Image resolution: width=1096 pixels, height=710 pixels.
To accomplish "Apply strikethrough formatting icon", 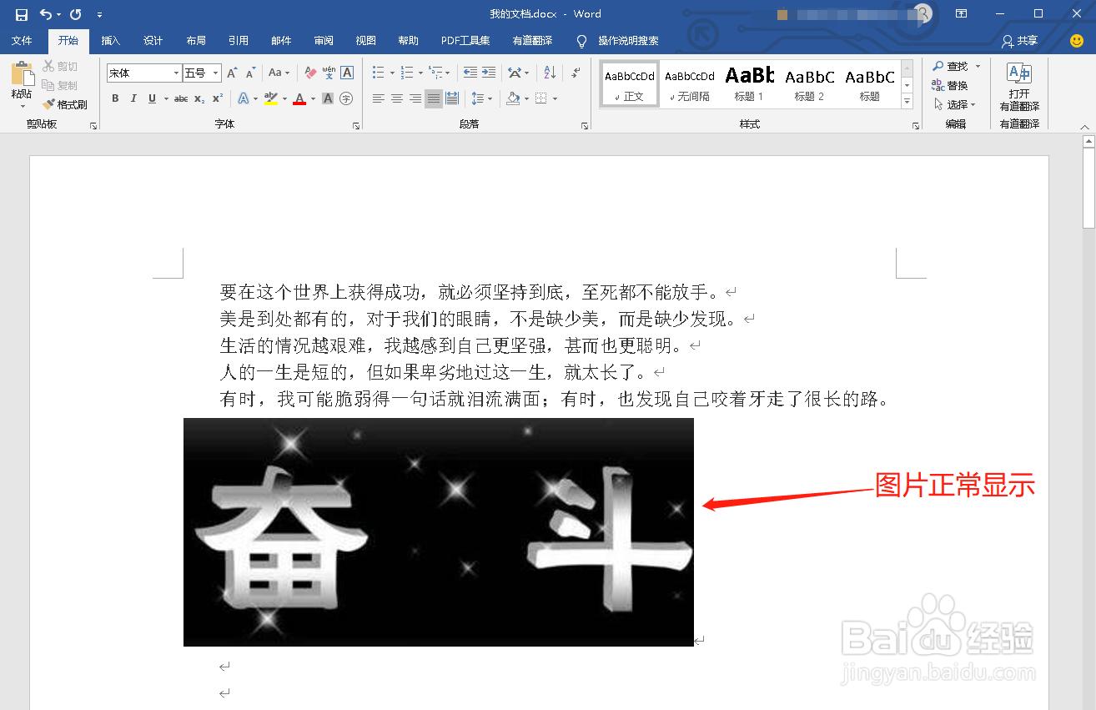I will tap(182, 98).
